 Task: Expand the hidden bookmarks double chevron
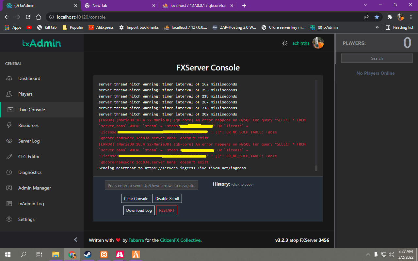point(377,27)
